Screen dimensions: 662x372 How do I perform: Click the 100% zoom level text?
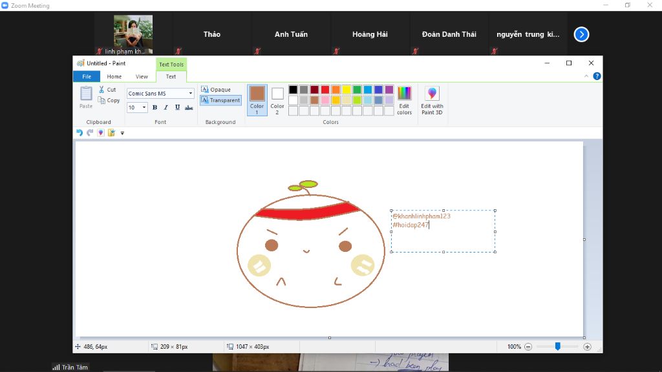[514, 347]
